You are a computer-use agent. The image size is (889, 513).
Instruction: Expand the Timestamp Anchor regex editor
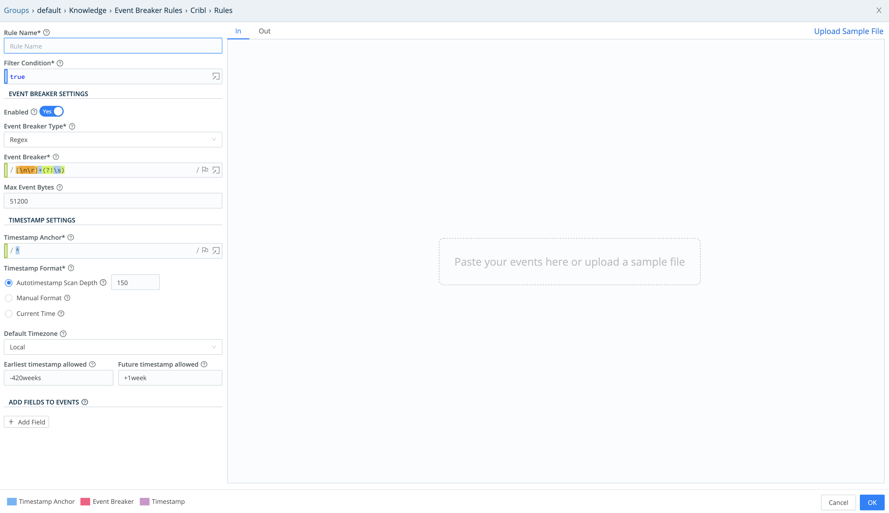point(216,251)
